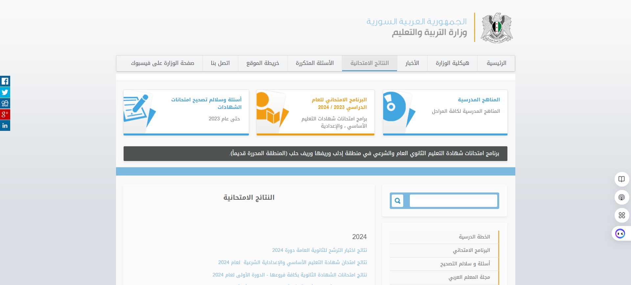Focus the search text field
The height and width of the screenshot is (285, 631).
(453, 201)
